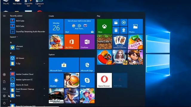Click the Power icon in Start sidebar
The width and height of the screenshot is (191, 107).
pos(4,103)
